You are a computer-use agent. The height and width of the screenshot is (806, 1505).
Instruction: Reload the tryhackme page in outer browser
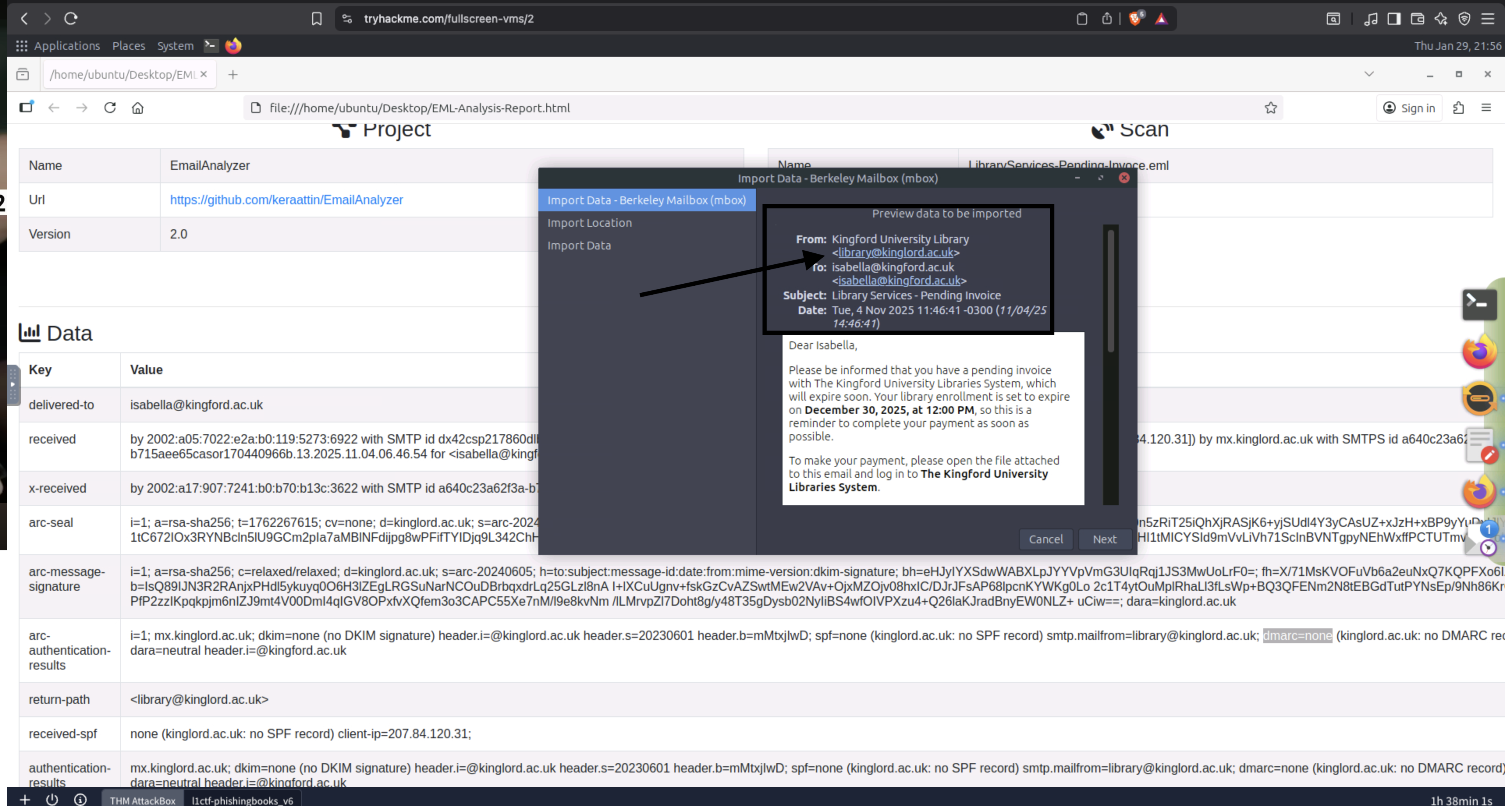coord(71,19)
